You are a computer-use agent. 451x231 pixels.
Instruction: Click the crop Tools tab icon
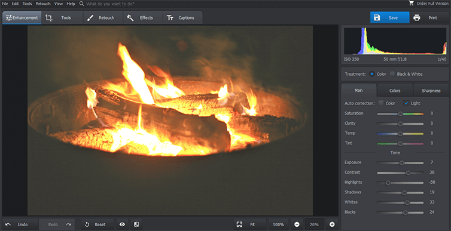[49, 18]
